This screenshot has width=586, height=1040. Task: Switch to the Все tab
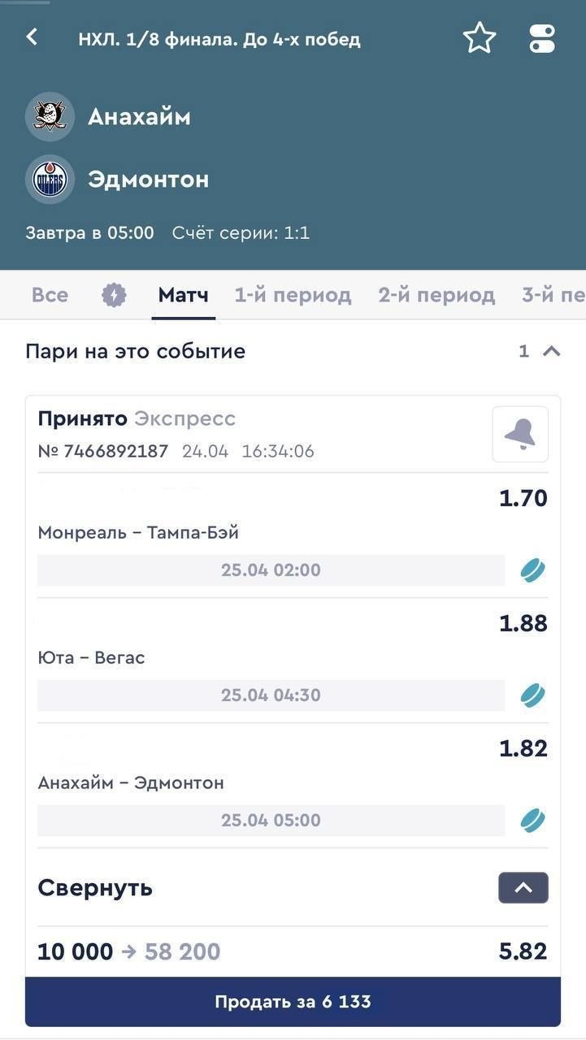[50, 295]
